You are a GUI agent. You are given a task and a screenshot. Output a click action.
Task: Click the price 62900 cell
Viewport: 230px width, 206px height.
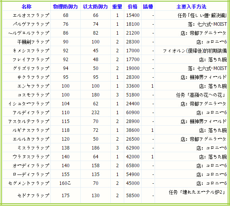133,148
